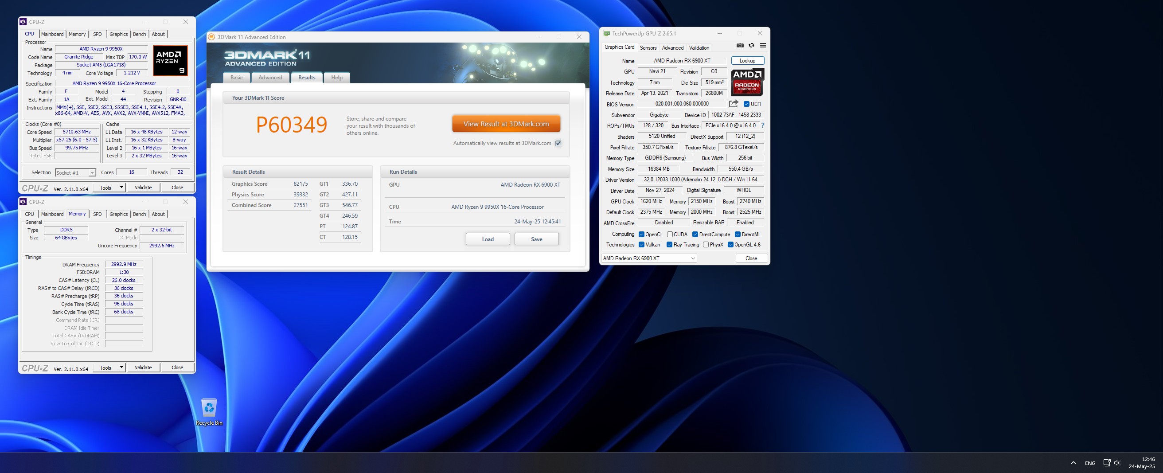Screen dimensions: 1163x473
Task: Take GPU-Z screenshot with camera icon
Action: [x=740, y=46]
